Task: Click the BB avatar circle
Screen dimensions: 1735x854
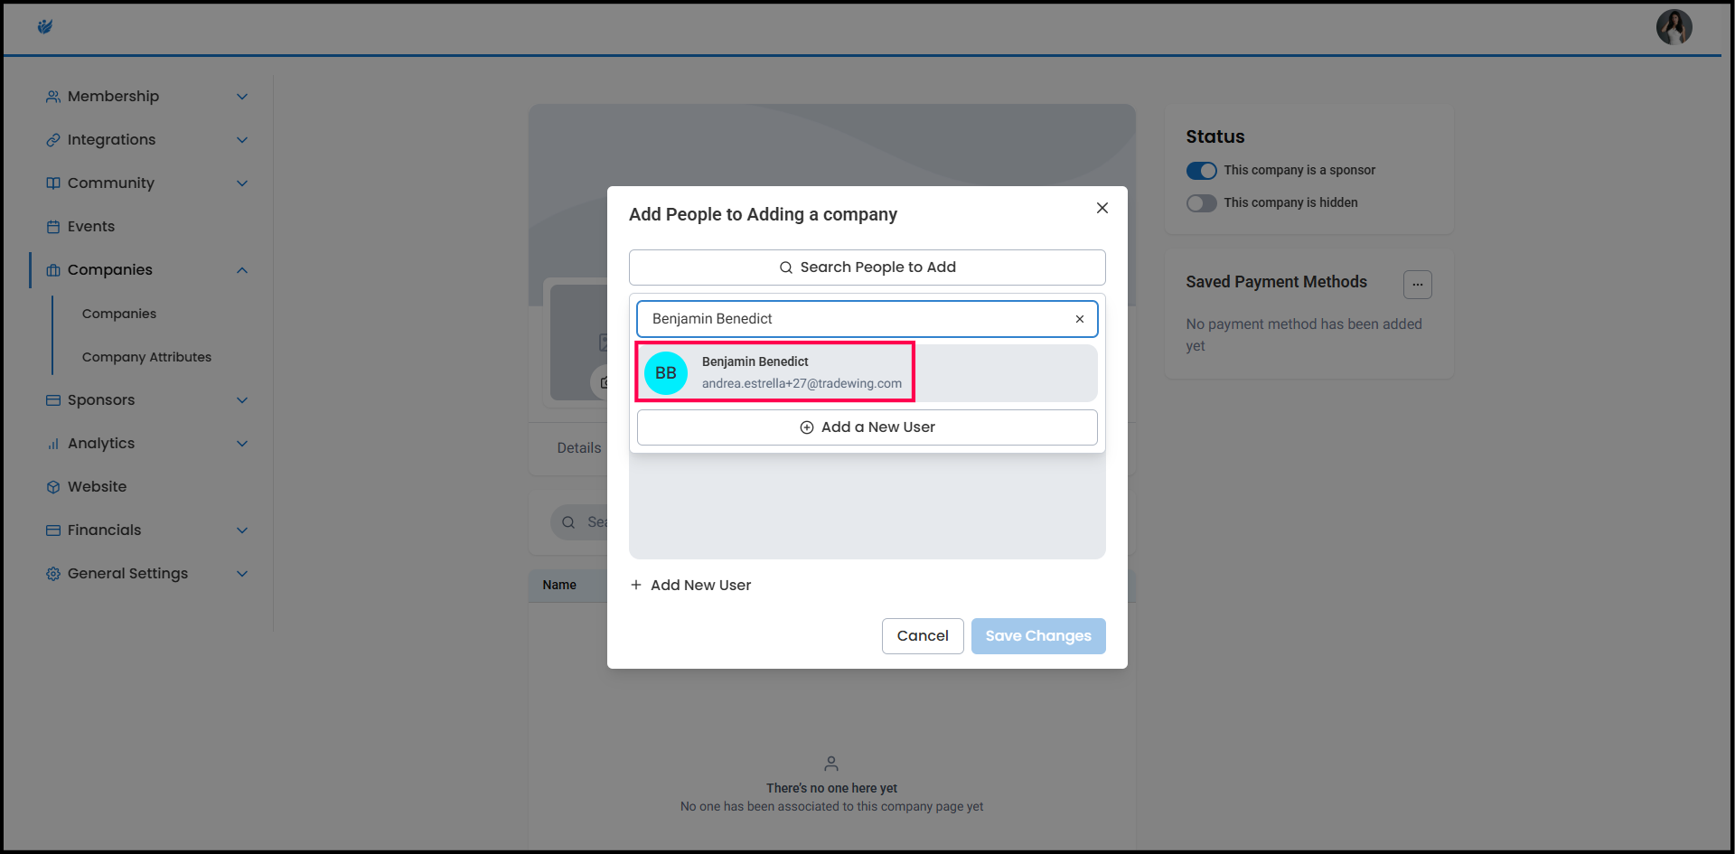Action: click(x=666, y=373)
